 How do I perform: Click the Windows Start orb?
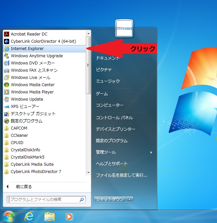point(9,217)
